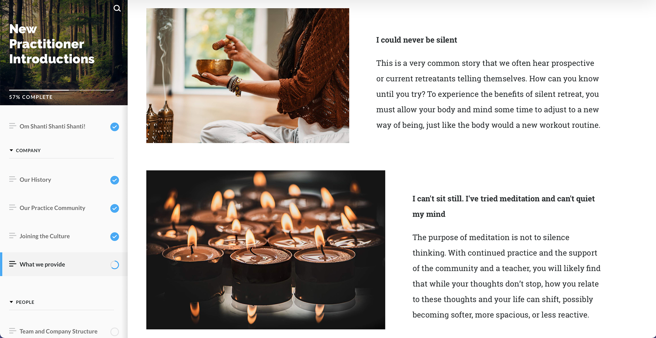The width and height of the screenshot is (656, 338).
Task: Click empty completion circle for Team Structure
Action: [115, 332]
